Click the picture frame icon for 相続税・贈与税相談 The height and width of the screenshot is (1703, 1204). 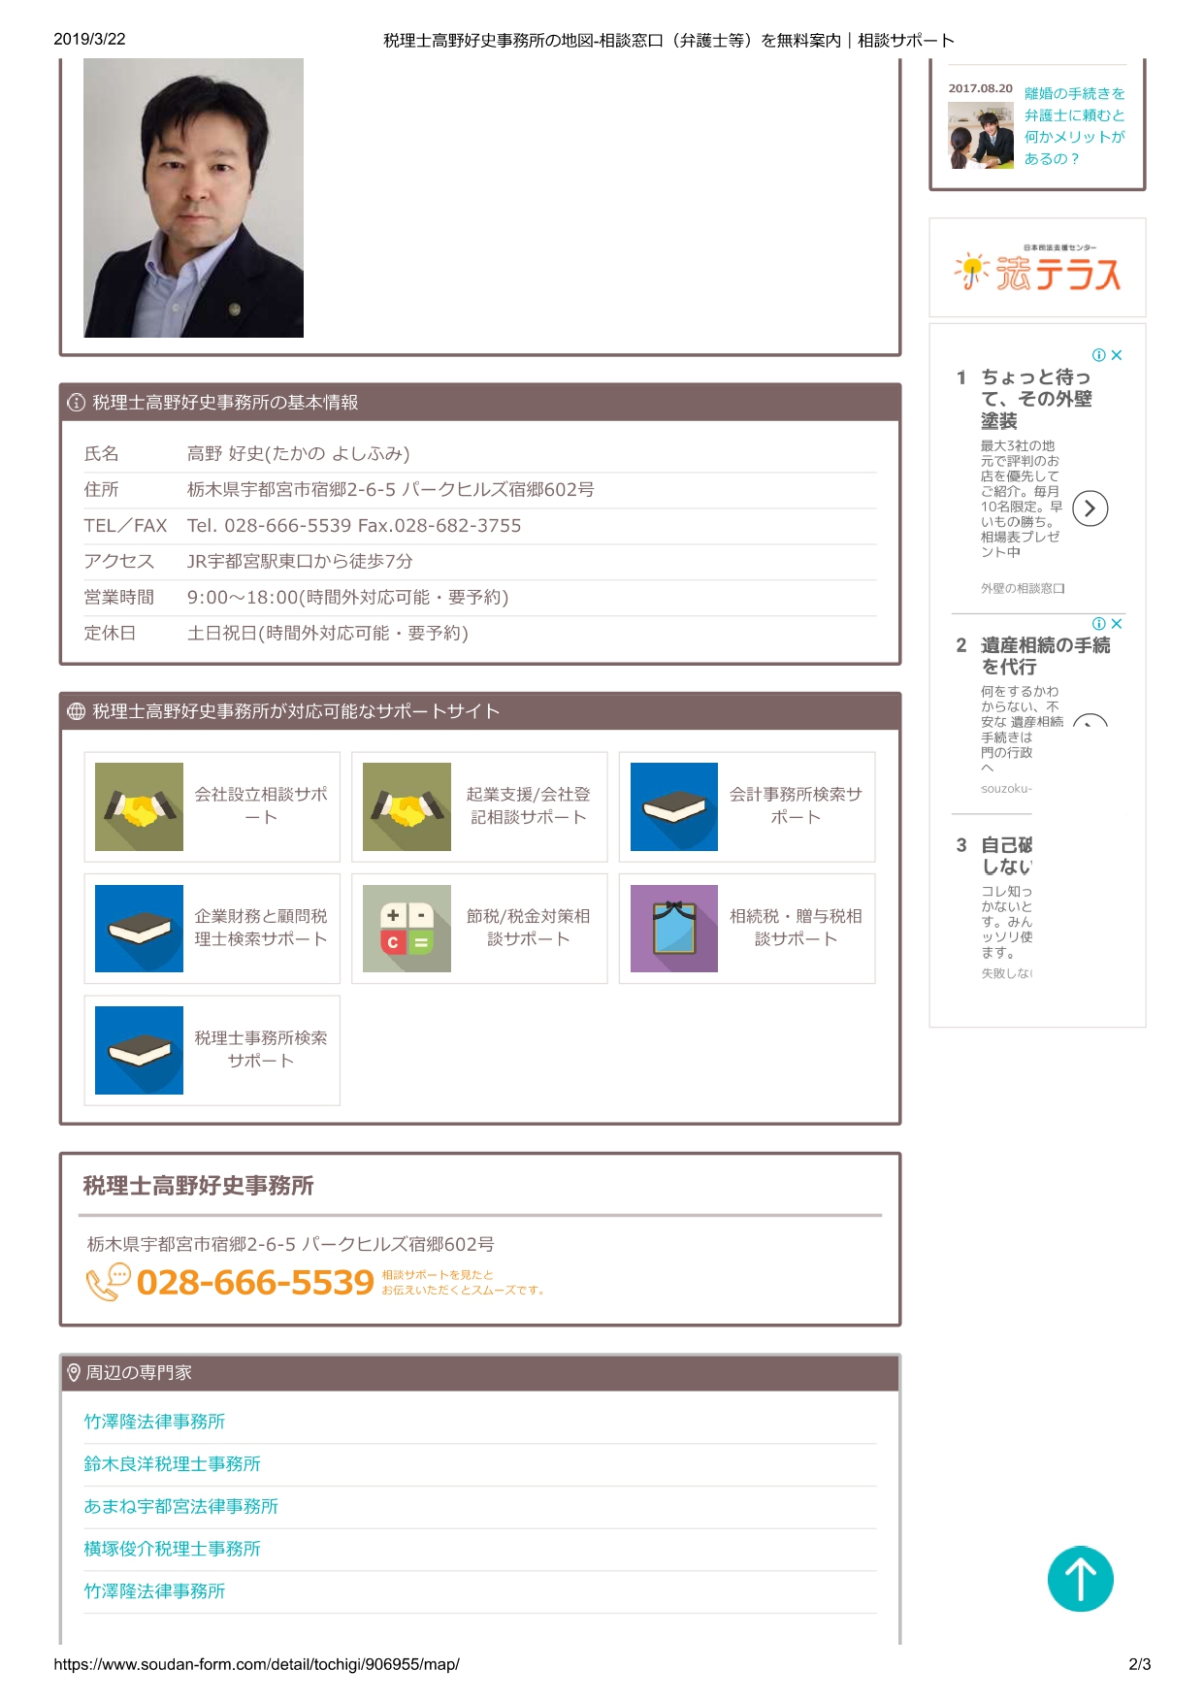[673, 929]
